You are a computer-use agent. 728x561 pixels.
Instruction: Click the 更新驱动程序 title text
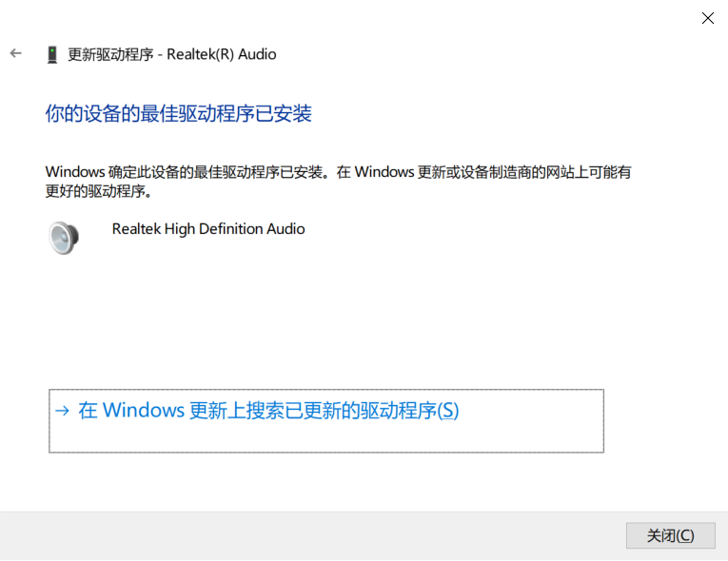pos(110,55)
